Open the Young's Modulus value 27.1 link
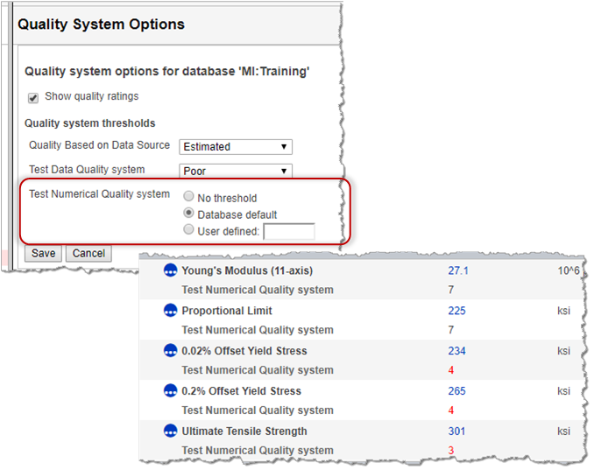 click(x=458, y=270)
